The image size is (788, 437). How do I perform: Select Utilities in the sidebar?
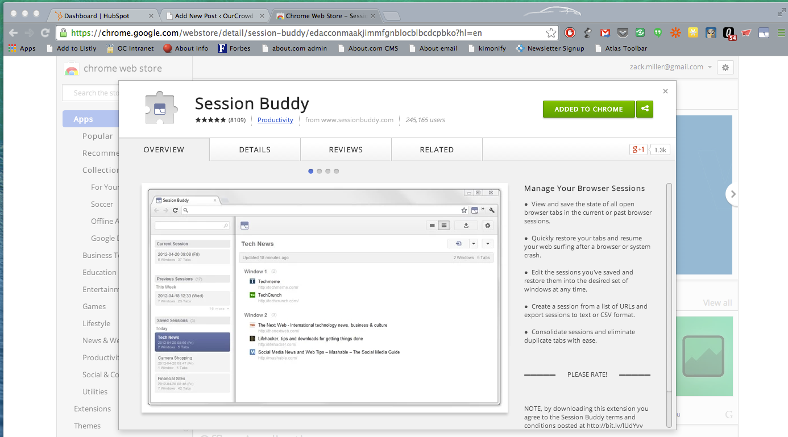(94, 392)
